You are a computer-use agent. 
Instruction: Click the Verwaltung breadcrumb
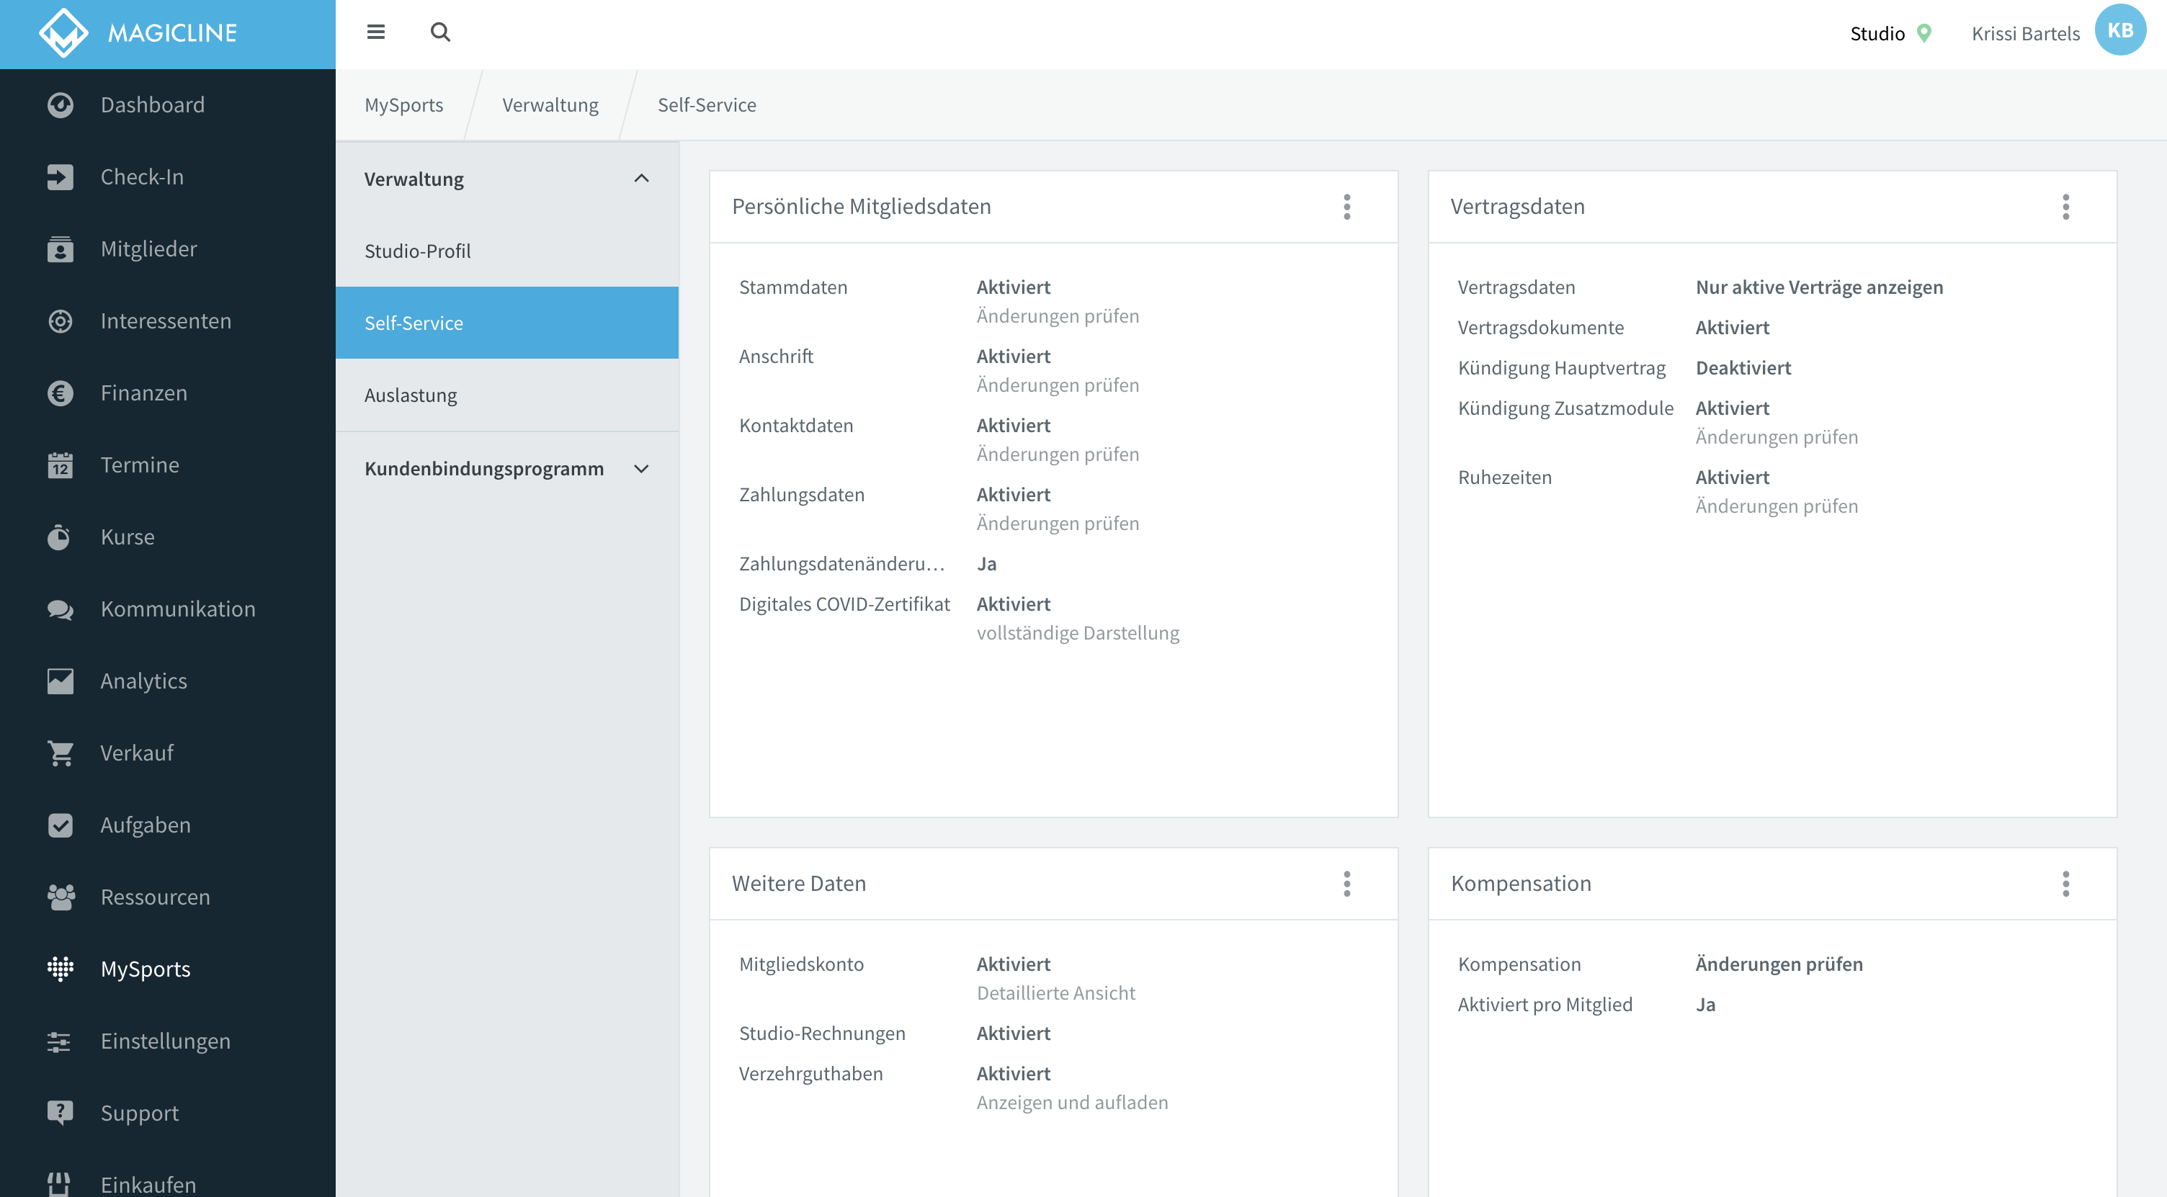pos(550,105)
